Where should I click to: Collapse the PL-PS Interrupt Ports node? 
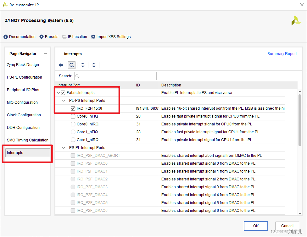(64, 101)
